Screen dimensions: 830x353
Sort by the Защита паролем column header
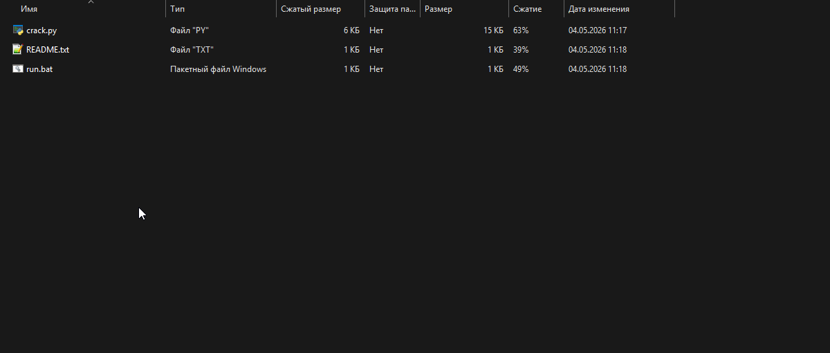pyautogui.click(x=392, y=10)
